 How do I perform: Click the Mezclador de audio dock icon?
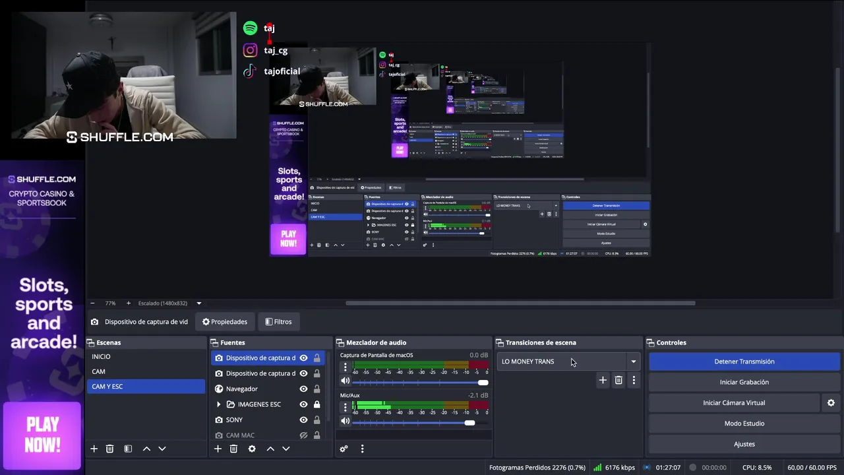pyautogui.click(x=340, y=342)
